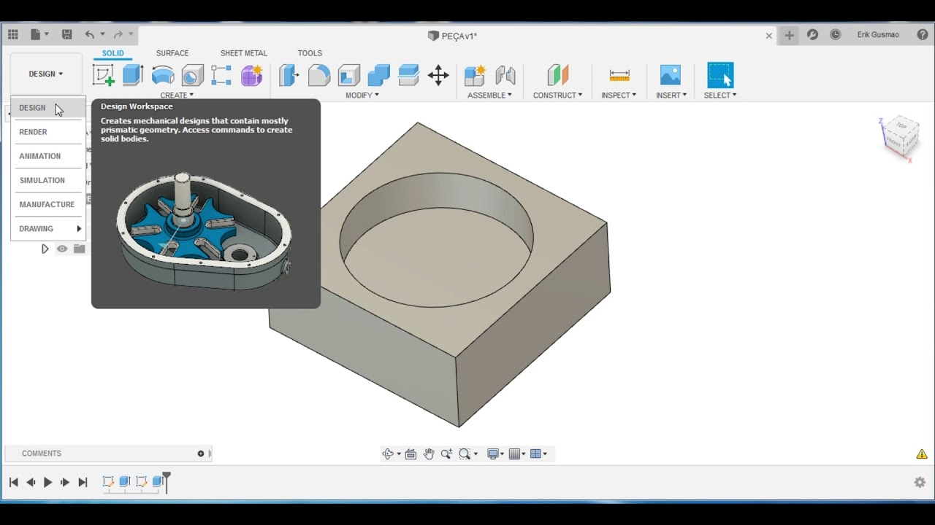Select the Measure tool

(x=619, y=75)
